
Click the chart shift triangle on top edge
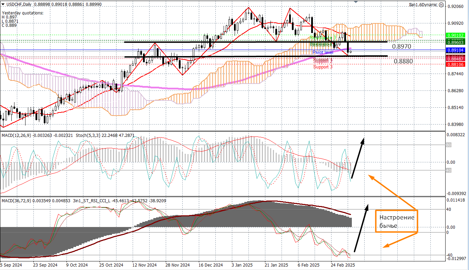point(356,1)
